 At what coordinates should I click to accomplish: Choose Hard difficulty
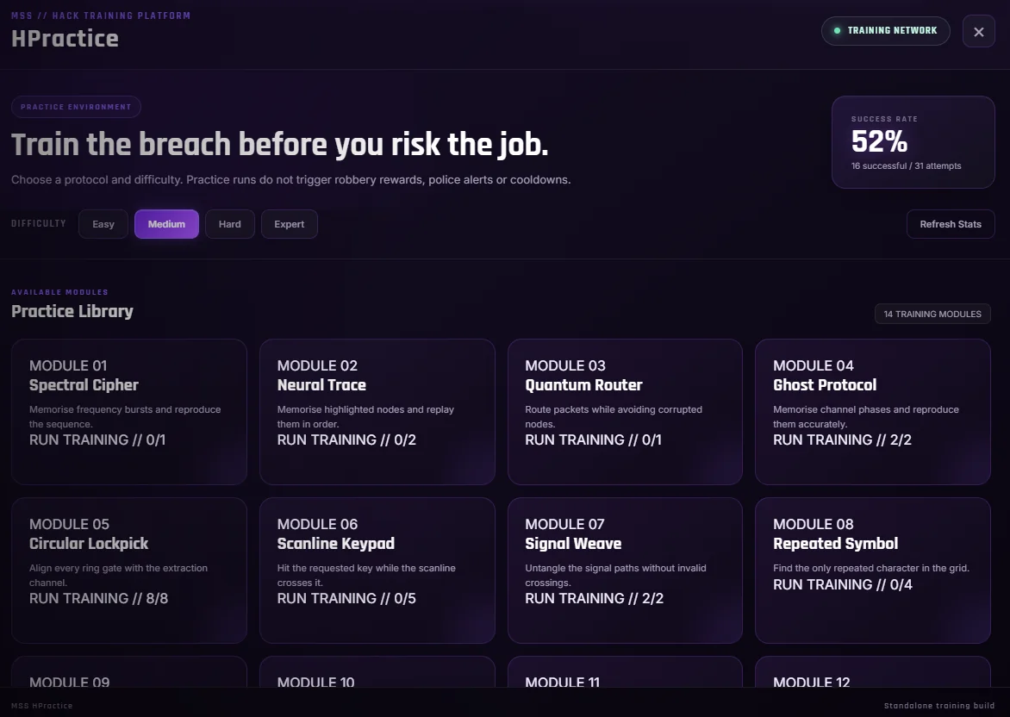tap(230, 224)
